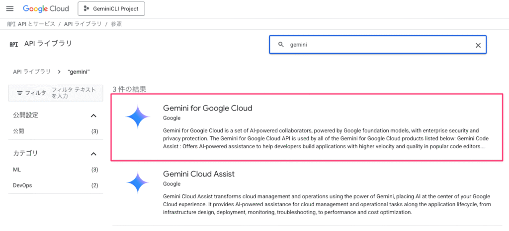Filter by ML category
Screen dimensions: 509x231
pos(56,170)
